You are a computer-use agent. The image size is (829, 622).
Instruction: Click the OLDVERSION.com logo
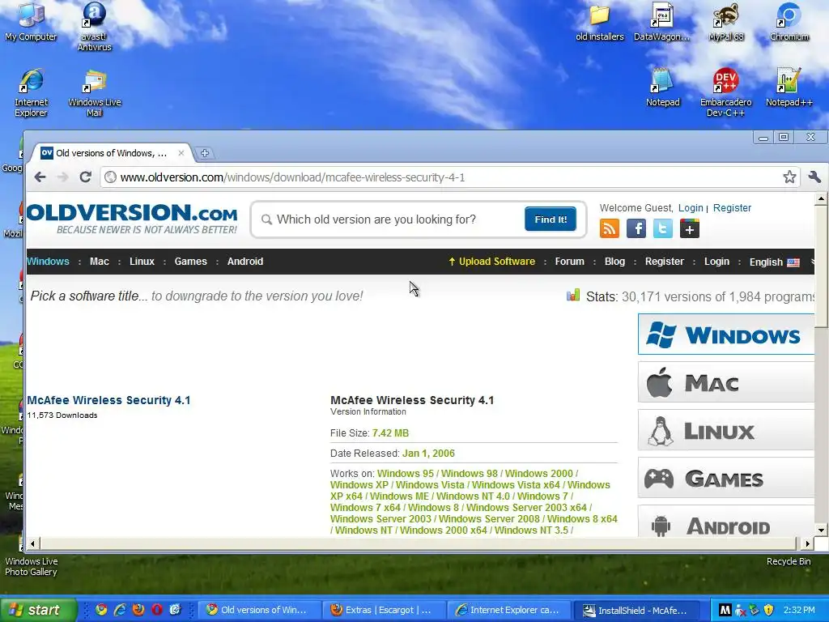(x=132, y=219)
